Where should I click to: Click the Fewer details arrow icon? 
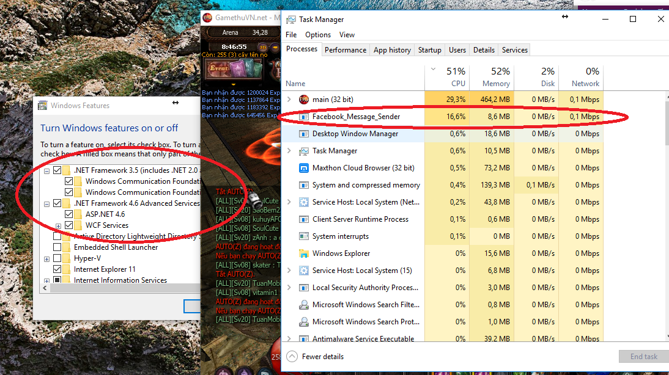pos(292,357)
